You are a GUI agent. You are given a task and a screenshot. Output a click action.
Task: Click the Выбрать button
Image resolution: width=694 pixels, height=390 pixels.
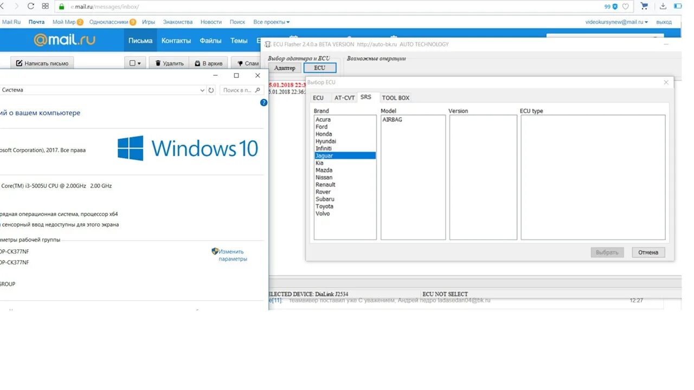[607, 252]
